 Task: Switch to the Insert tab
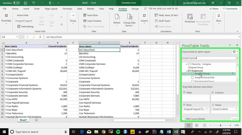pyautogui.click(x=26, y=9)
